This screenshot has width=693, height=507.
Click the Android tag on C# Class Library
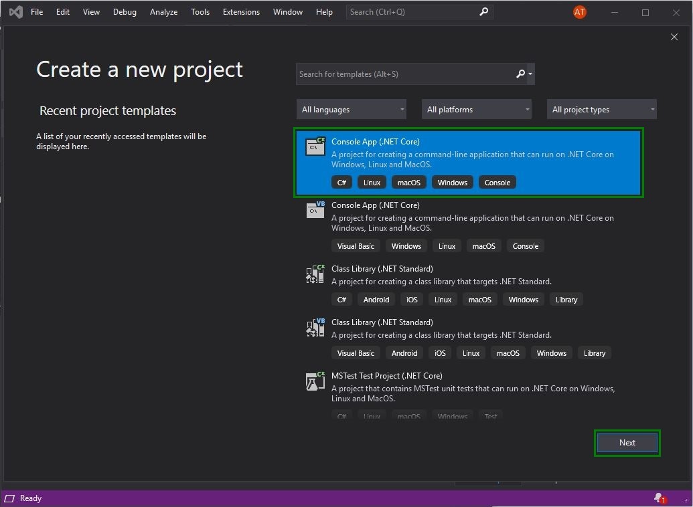376,300
